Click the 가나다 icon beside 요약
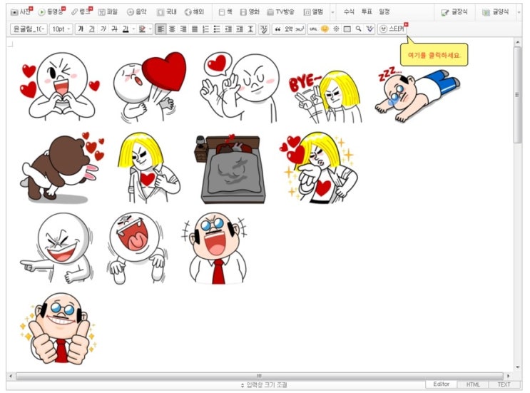 300,29
